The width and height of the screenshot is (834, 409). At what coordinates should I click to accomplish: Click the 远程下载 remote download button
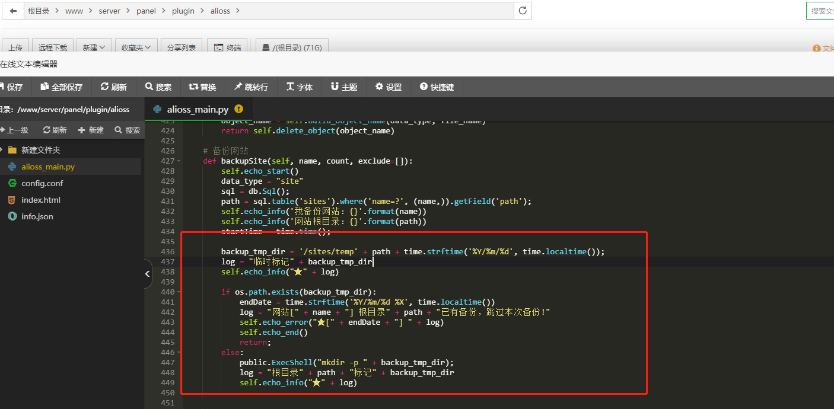tap(53, 47)
